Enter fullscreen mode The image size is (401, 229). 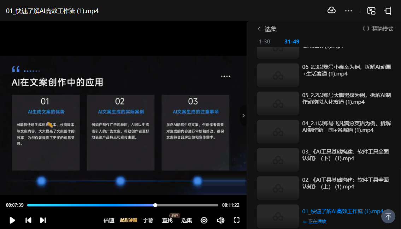237,220
